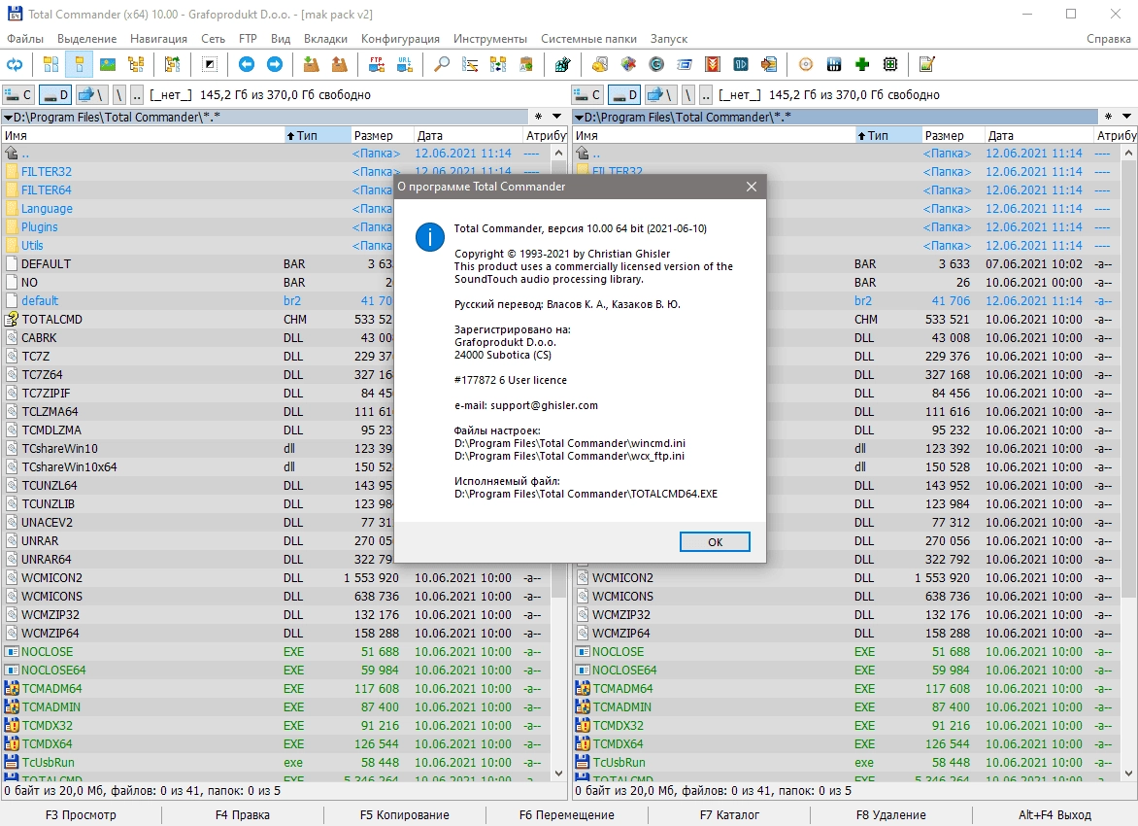Screen dimensions: 1138x826
Task: Click the green plus toolbar icon
Action: click(x=862, y=65)
